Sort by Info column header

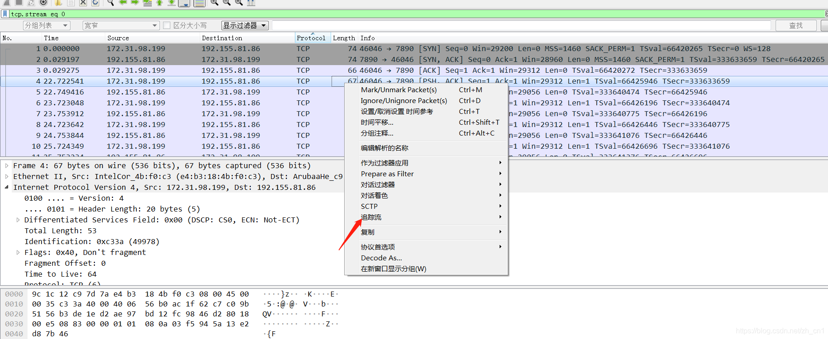point(593,38)
